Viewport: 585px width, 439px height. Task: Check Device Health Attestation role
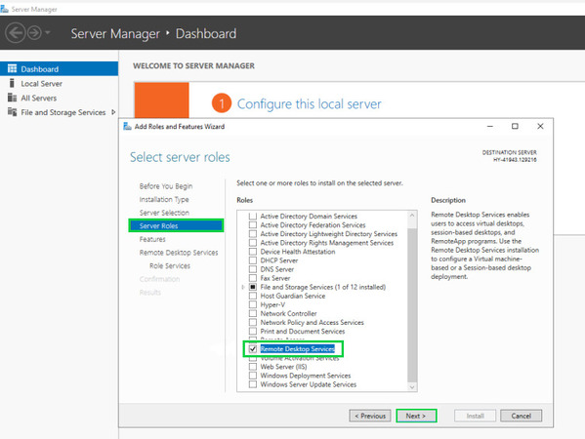[253, 252]
